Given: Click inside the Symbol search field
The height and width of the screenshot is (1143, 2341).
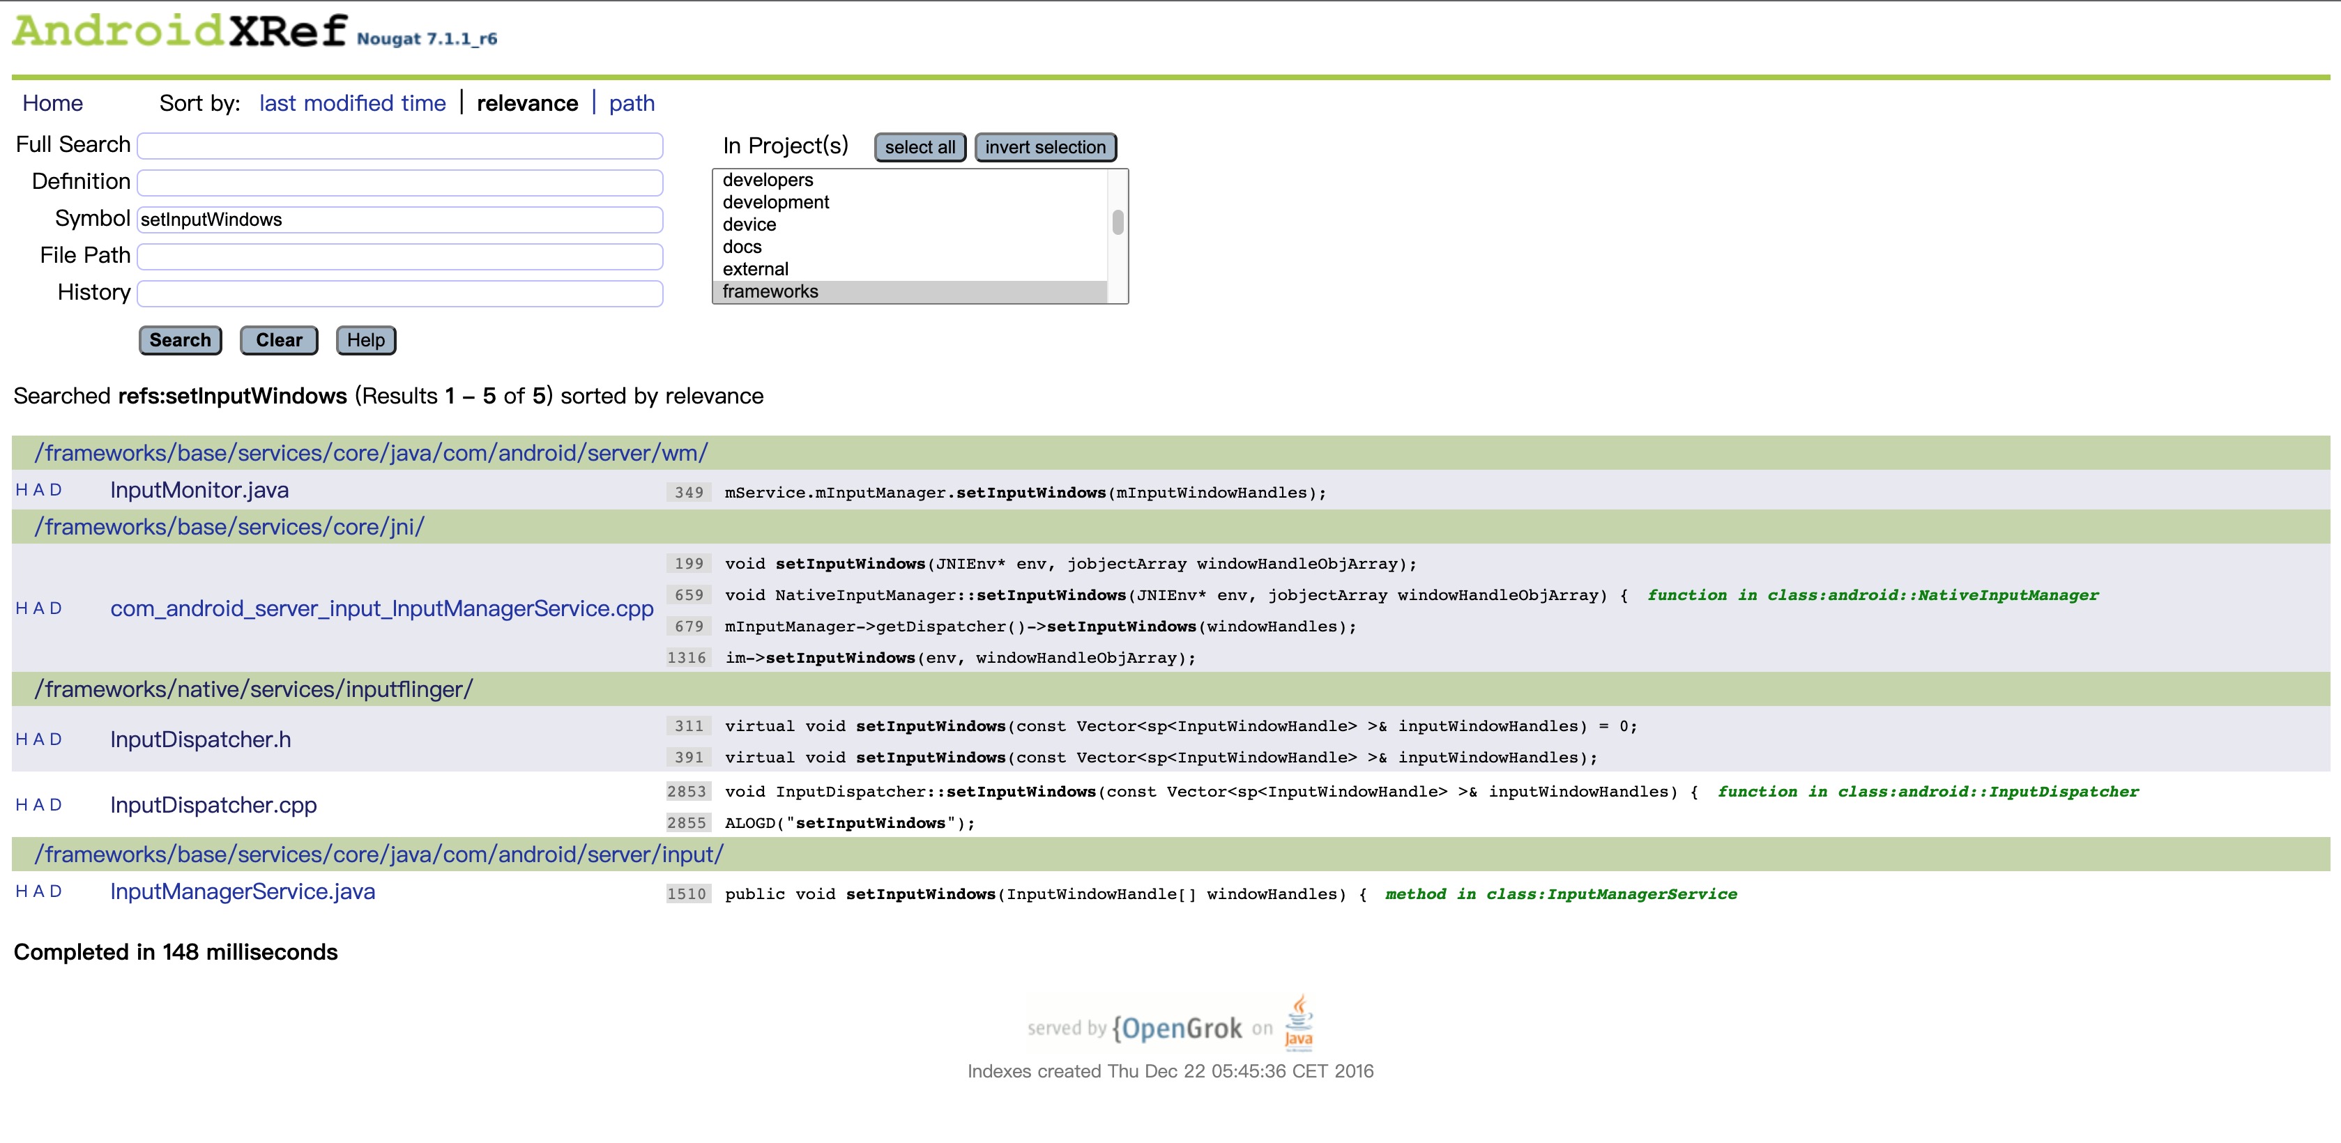Looking at the screenshot, I should pos(400,219).
